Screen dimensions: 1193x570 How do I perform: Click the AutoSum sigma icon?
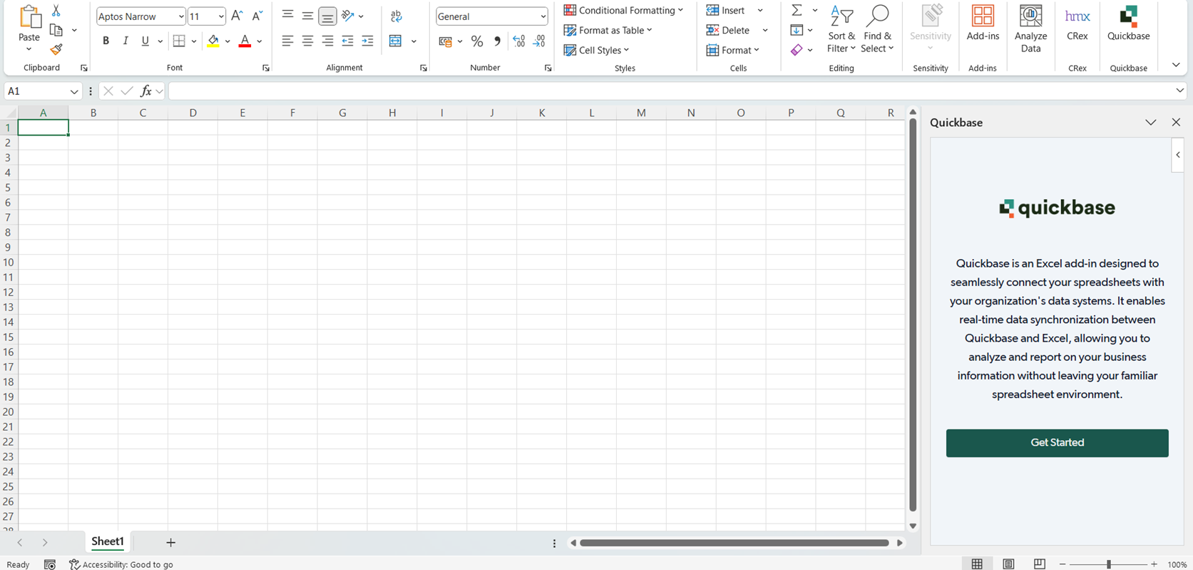[x=797, y=11]
